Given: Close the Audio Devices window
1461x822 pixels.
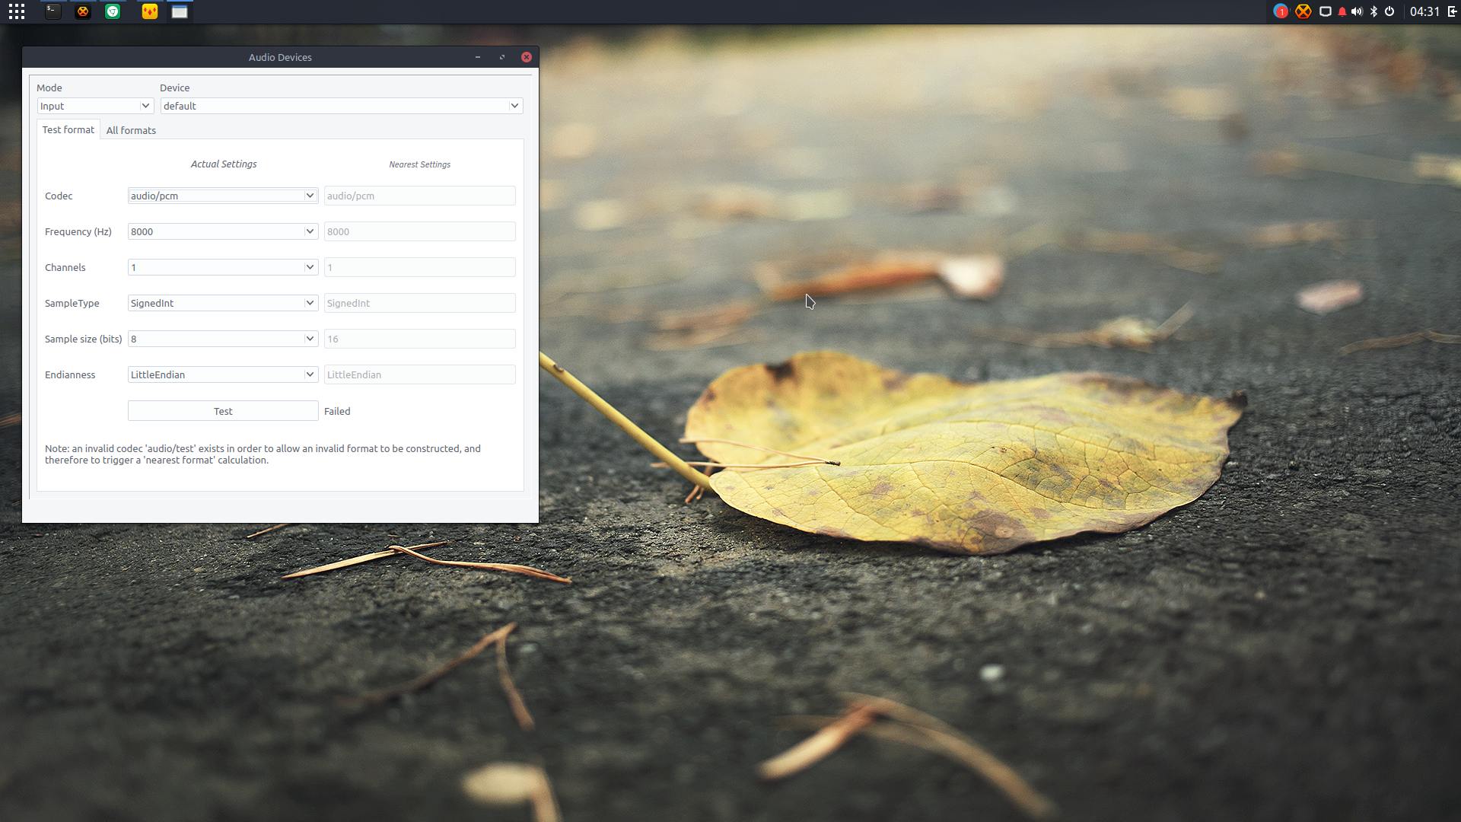Looking at the screenshot, I should [x=527, y=57].
